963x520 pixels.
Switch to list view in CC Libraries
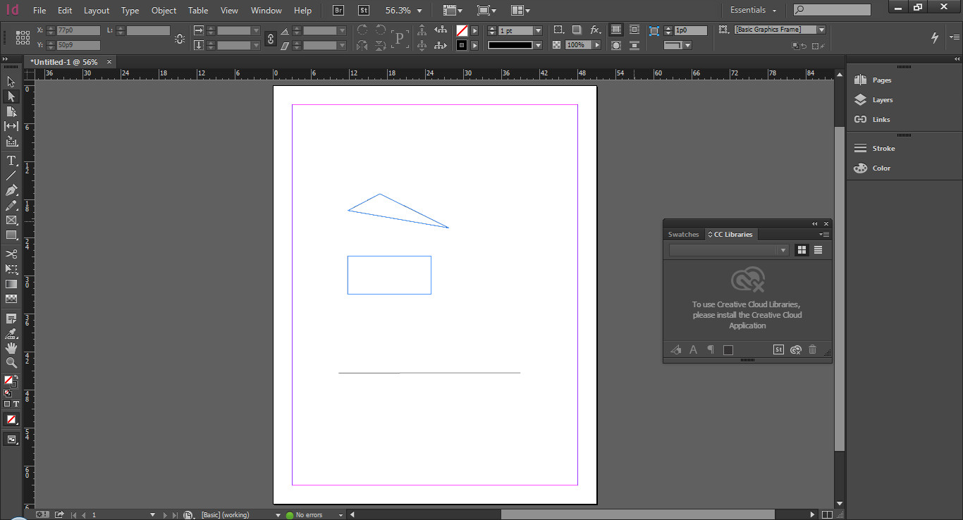818,250
